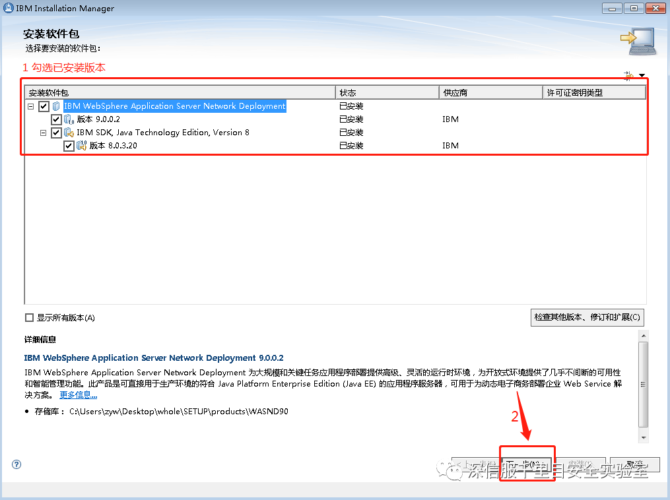
Task: Click the 供应商 column header
Action: pyautogui.click(x=491, y=92)
